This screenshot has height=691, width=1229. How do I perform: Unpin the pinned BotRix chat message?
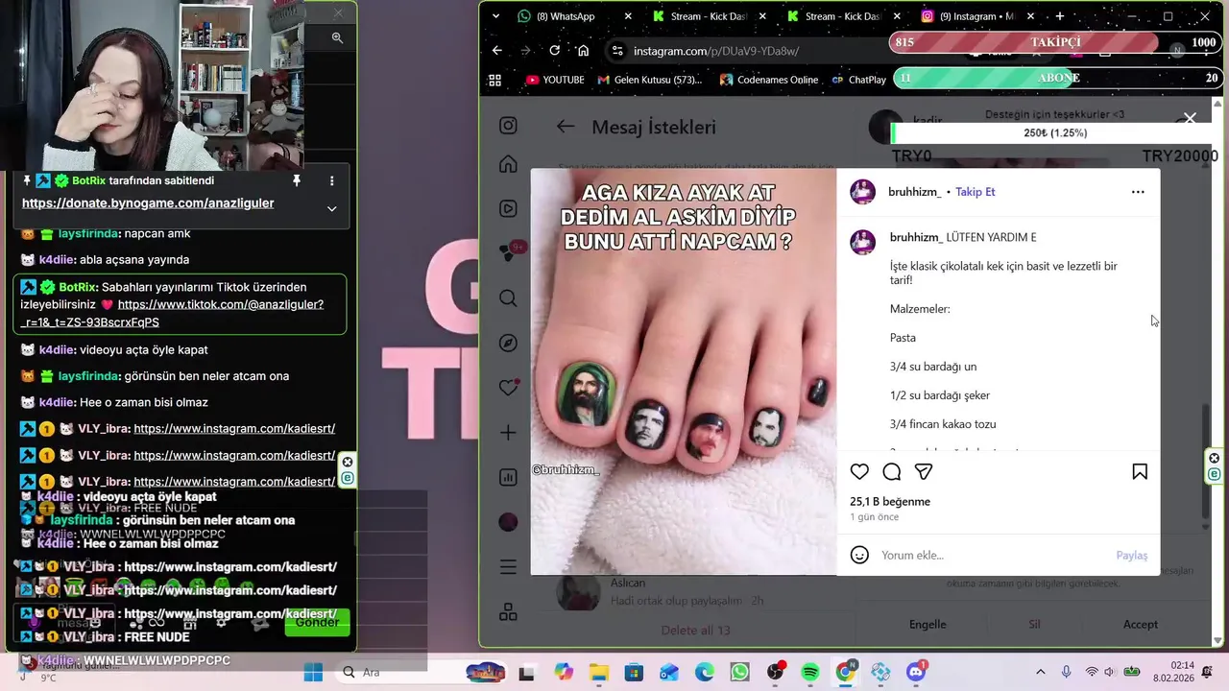[x=297, y=180]
